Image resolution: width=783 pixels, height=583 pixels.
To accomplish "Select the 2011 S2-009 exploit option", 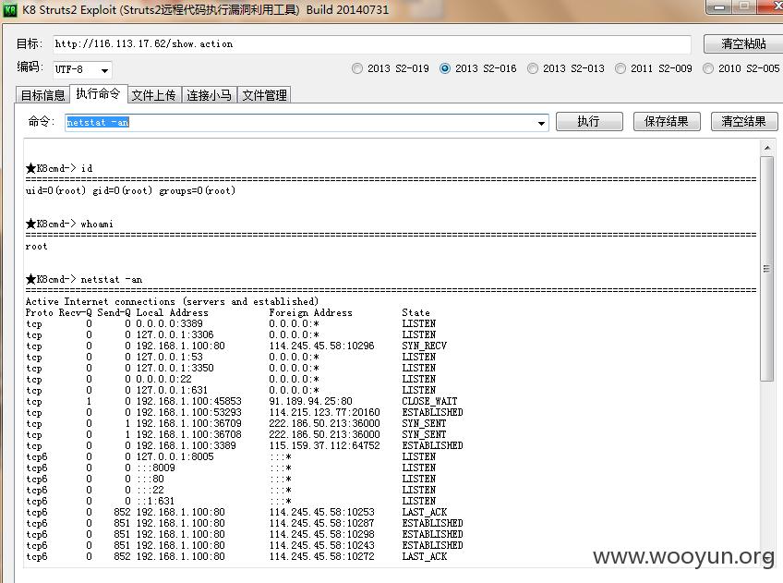I will (x=653, y=68).
